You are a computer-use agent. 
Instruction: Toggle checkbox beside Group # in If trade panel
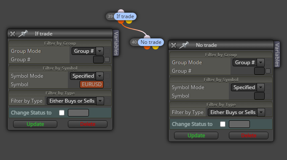tap(107, 60)
